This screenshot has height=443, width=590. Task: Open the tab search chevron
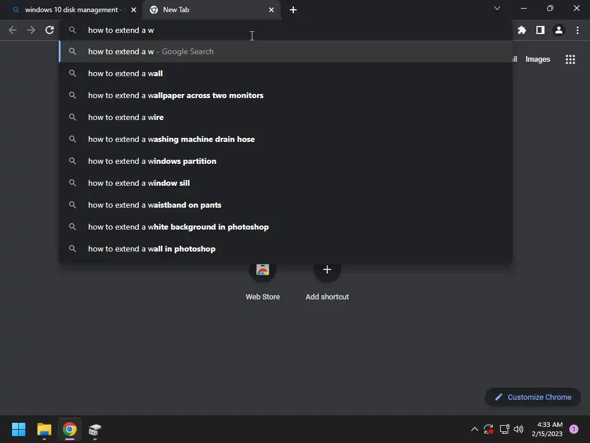click(497, 8)
